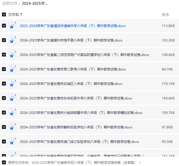Open 大朗启明星中学 期中数学模拟试卷.docx
The width and height of the screenshot is (179, 166).
(x=81, y=113)
